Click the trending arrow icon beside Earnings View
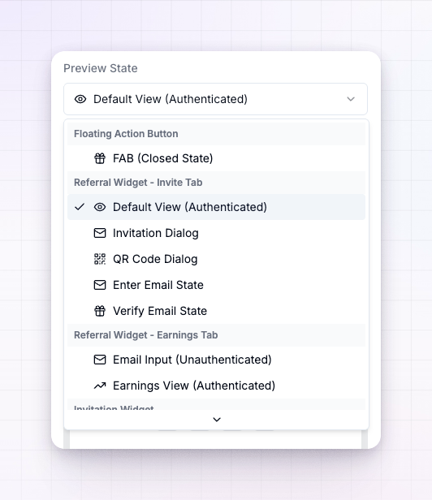 coord(100,386)
